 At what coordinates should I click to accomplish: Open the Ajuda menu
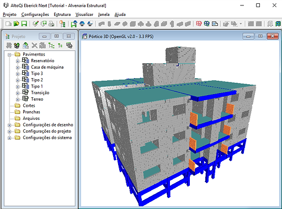click(x=120, y=14)
